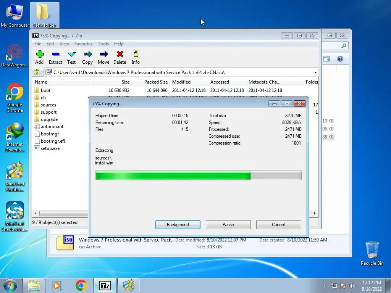Sort by the Packed Size column header
Screen dimensions: 391x293
(150, 82)
